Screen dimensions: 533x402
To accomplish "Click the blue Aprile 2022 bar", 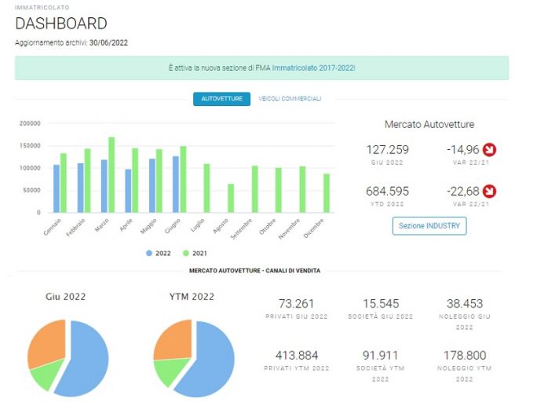I will [x=128, y=191].
